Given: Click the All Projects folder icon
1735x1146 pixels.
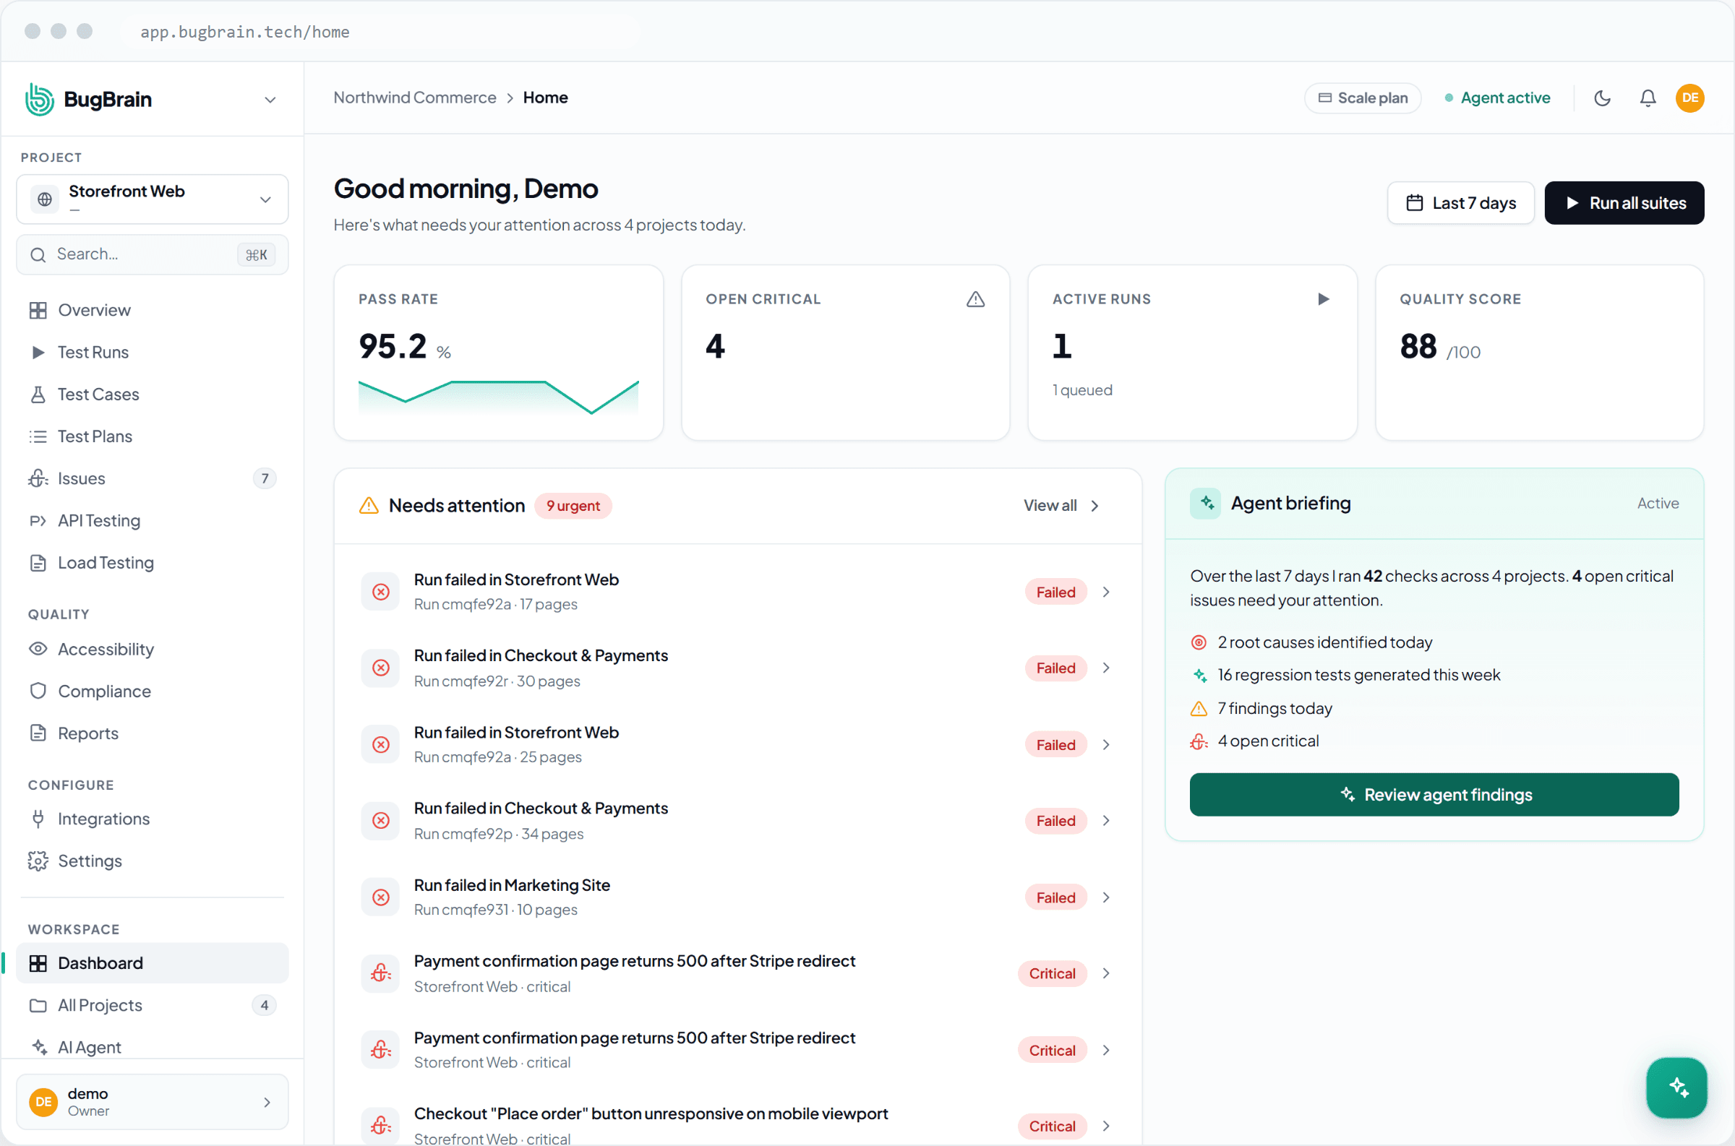Looking at the screenshot, I should pyautogui.click(x=38, y=1006).
